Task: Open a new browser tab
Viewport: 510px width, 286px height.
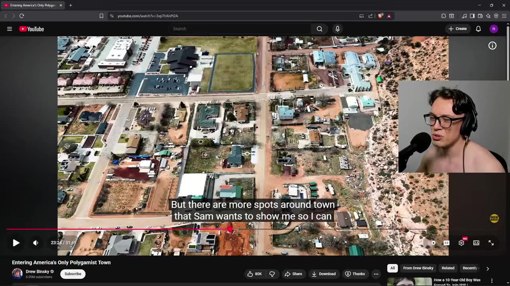Action: [x=71, y=5]
